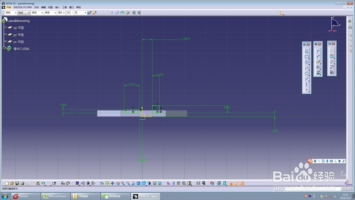Select the Animate Constraint tool
Viewport: 355px width, 200px height.
[332, 67]
